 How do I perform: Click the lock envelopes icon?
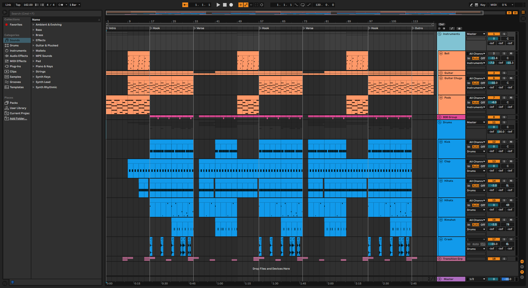pyautogui.click(x=459, y=29)
